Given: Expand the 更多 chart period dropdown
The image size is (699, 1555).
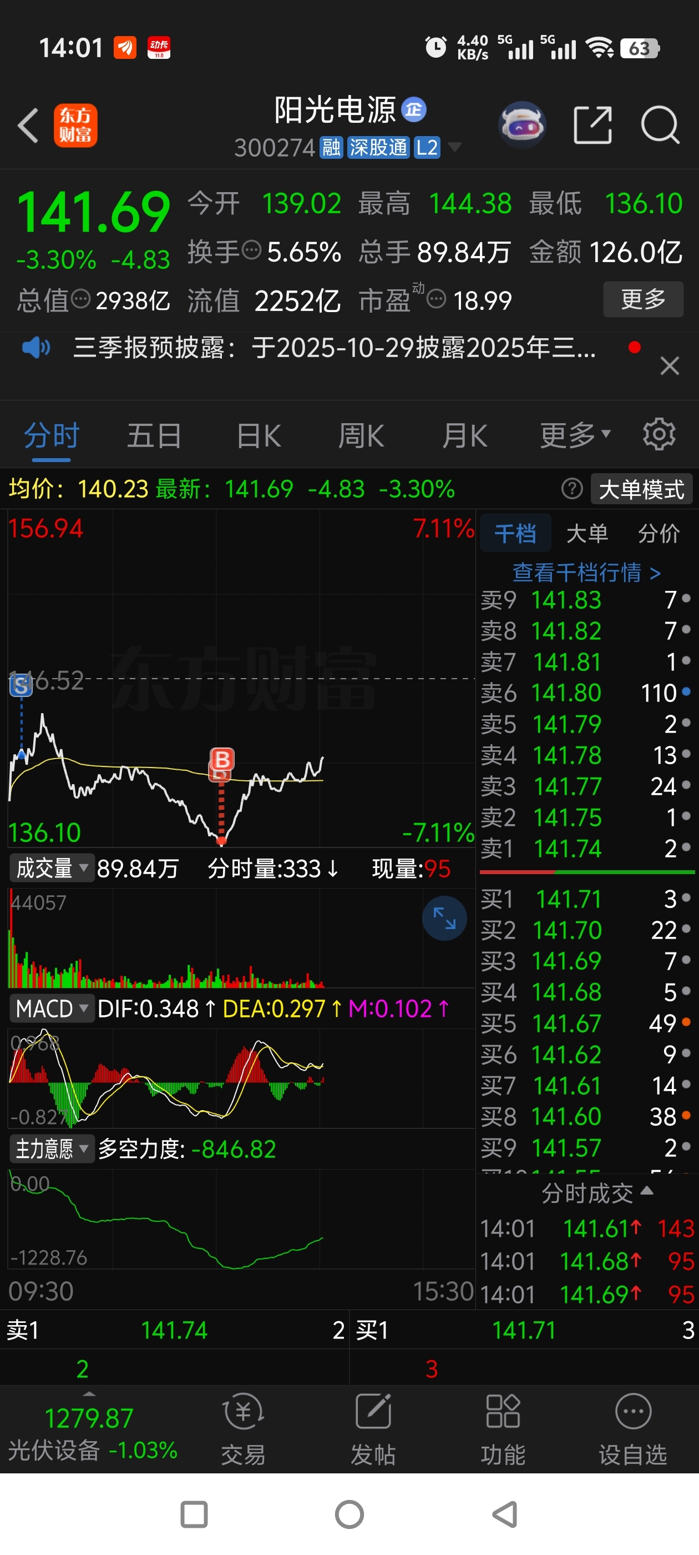Looking at the screenshot, I should point(575,435).
